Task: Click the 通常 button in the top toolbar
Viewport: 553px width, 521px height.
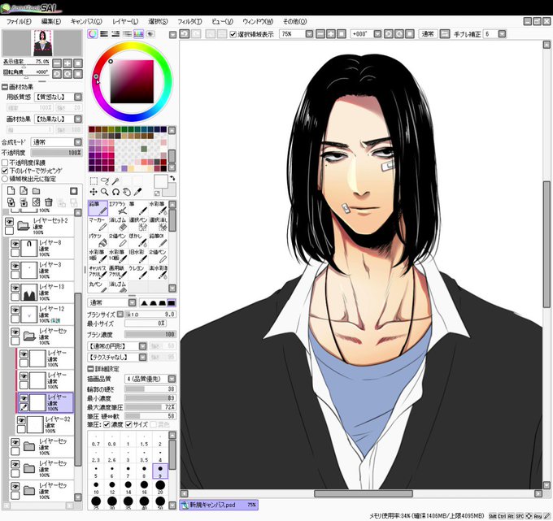Action: (428, 34)
